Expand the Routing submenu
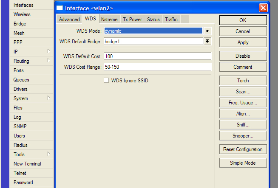The image size is (278, 188). tap(48, 61)
